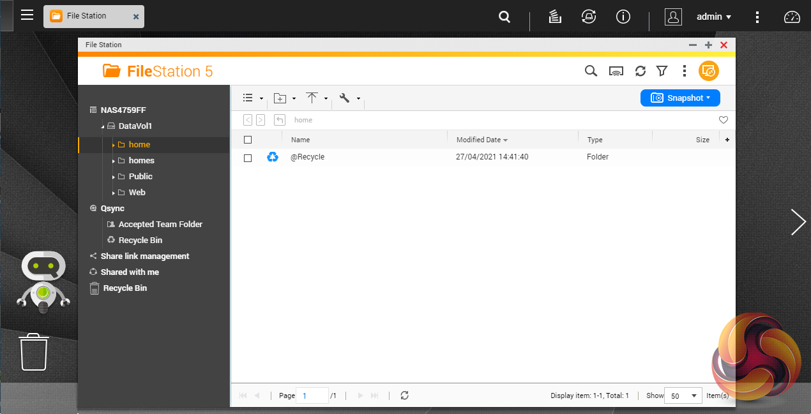Click the create folder toolbar icon
The width and height of the screenshot is (811, 414).
280,98
